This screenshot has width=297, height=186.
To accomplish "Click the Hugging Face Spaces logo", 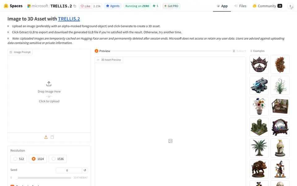I will pyautogui.click(x=13, y=6).
